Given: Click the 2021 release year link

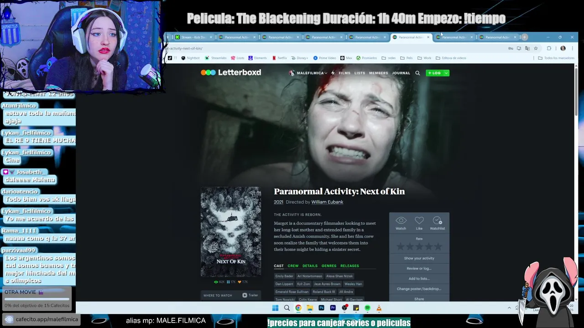Looking at the screenshot, I should (278, 202).
